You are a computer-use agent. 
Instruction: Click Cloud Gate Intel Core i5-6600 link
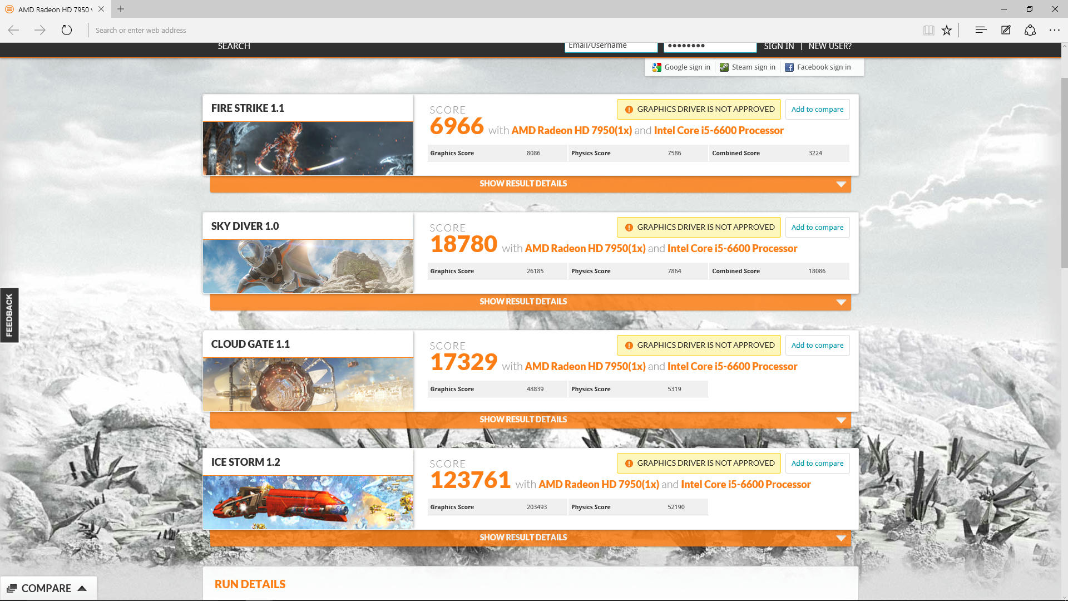tap(732, 366)
